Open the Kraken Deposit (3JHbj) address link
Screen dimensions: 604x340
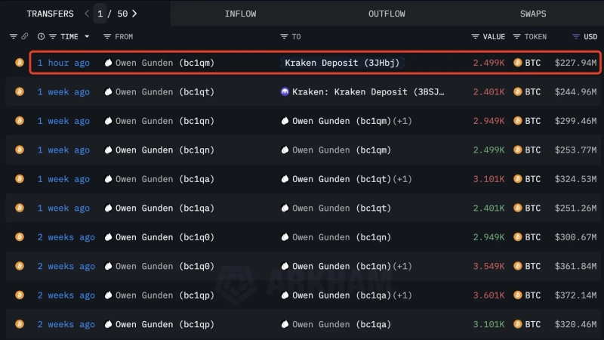click(x=342, y=63)
